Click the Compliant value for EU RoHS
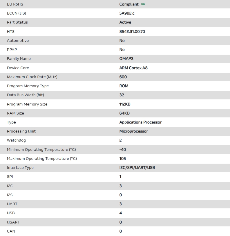The width and height of the screenshot is (230, 236). point(129,4)
